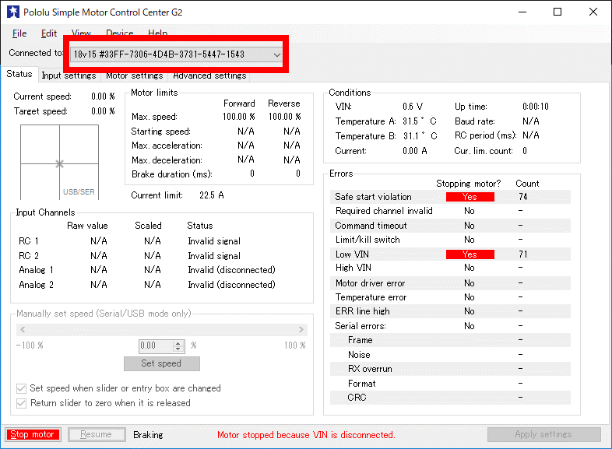Click the Low VIN Yes indicator

tap(470, 254)
